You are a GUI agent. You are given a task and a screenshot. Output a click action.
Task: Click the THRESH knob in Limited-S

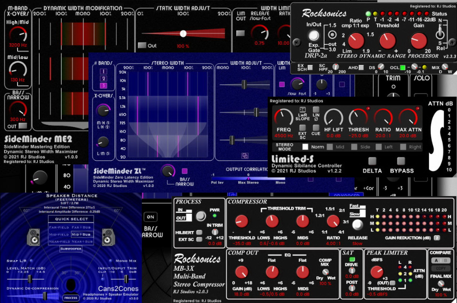click(358, 117)
